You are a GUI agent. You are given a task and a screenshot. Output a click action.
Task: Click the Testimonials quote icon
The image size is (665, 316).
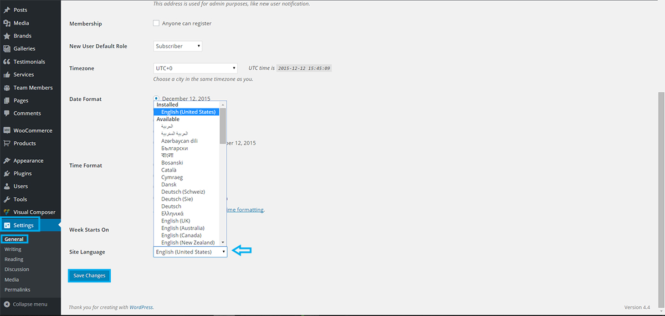click(7, 62)
